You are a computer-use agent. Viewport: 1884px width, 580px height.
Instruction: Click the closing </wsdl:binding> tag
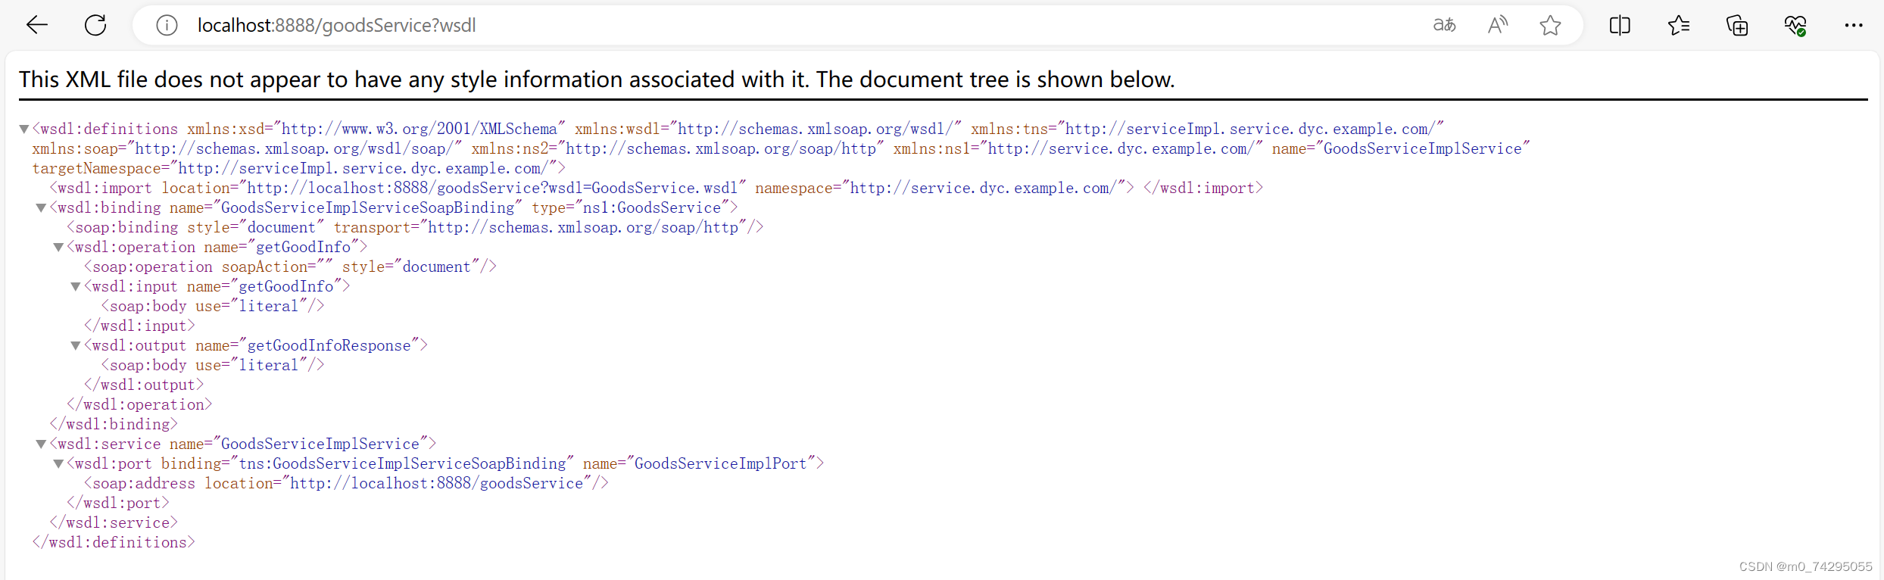[x=114, y=424]
